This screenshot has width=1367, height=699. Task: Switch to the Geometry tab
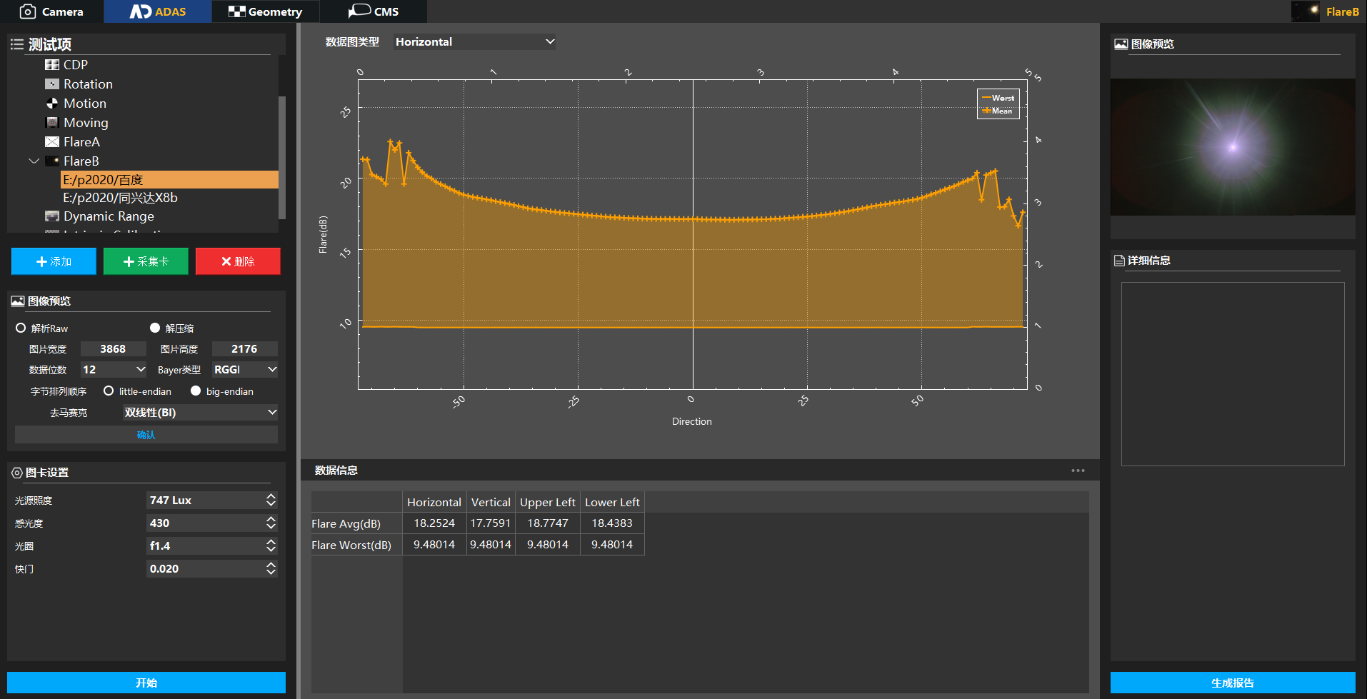coord(265,11)
